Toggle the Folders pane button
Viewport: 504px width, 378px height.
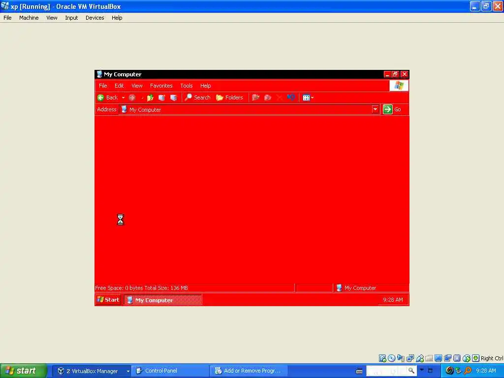(229, 97)
